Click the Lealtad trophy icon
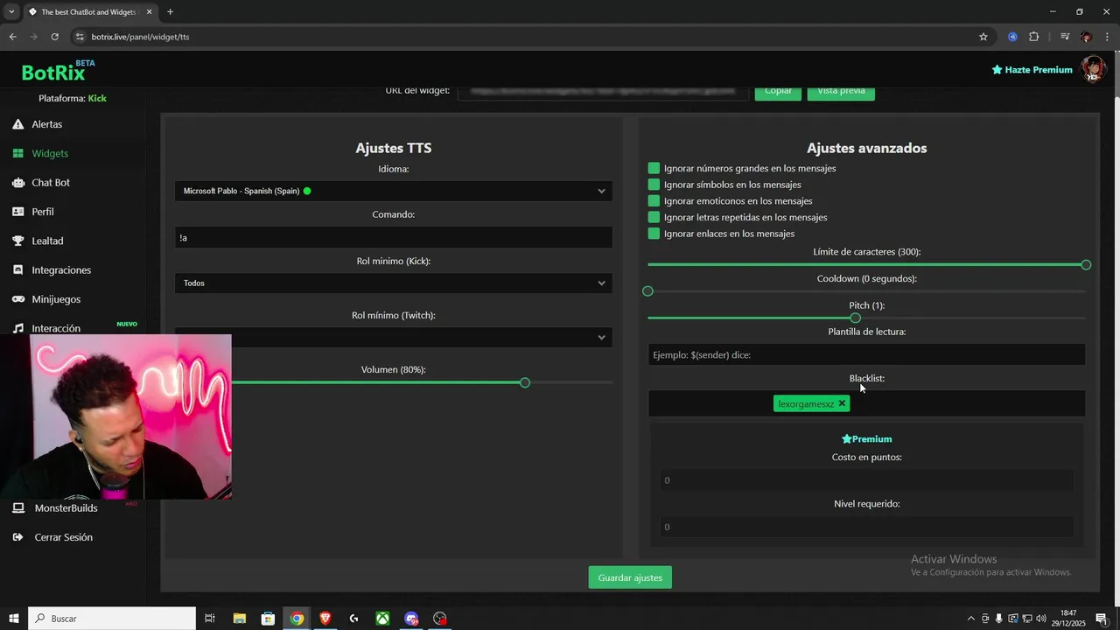Image resolution: width=1120 pixels, height=630 pixels. point(18,241)
